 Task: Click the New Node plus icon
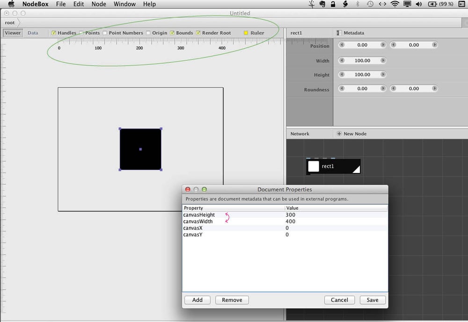pos(339,134)
